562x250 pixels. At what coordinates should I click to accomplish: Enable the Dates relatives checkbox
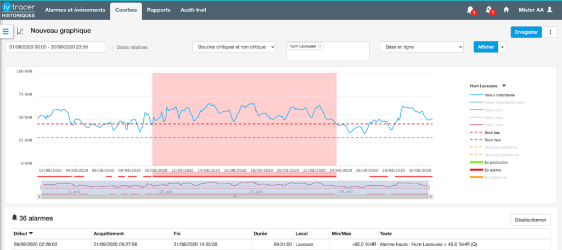111,47
